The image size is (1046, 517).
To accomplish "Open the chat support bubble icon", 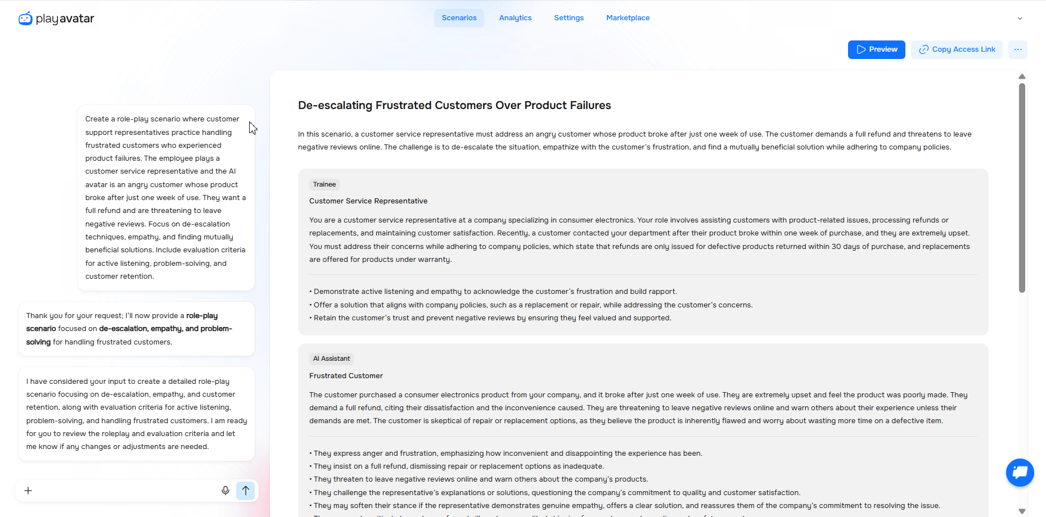I will [1020, 473].
